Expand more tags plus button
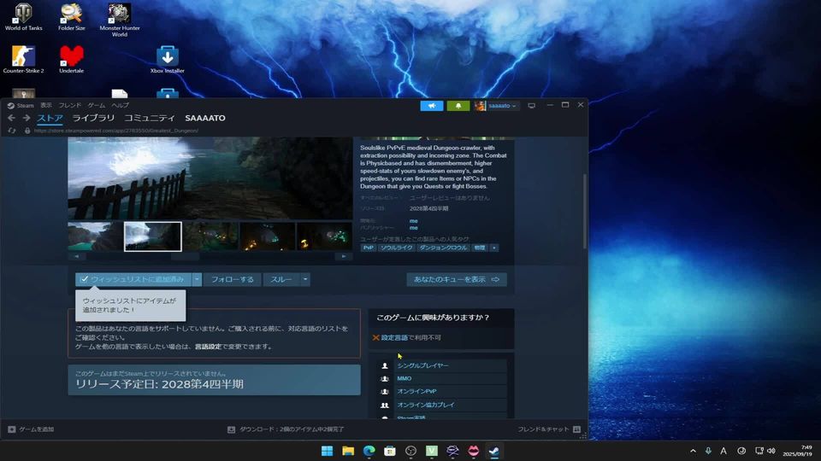Image resolution: width=821 pixels, height=461 pixels. (x=493, y=248)
